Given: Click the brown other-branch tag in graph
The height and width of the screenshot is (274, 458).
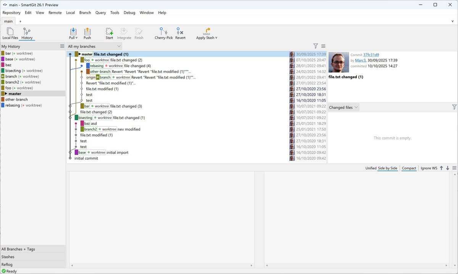Looking at the screenshot, I should click(x=98, y=71).
